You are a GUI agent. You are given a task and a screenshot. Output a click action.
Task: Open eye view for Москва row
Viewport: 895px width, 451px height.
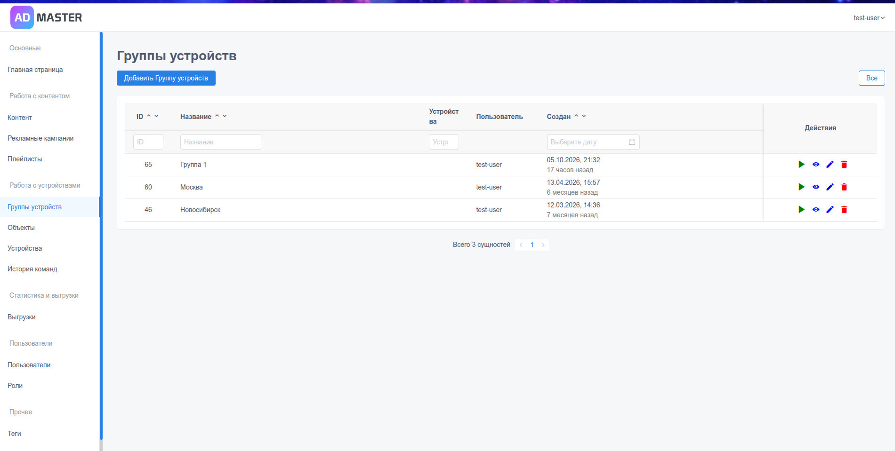816,187
